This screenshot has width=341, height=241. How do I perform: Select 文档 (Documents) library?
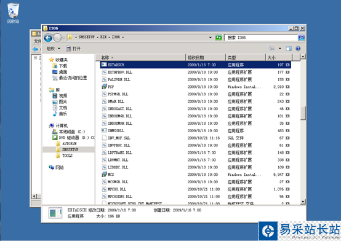63,108
